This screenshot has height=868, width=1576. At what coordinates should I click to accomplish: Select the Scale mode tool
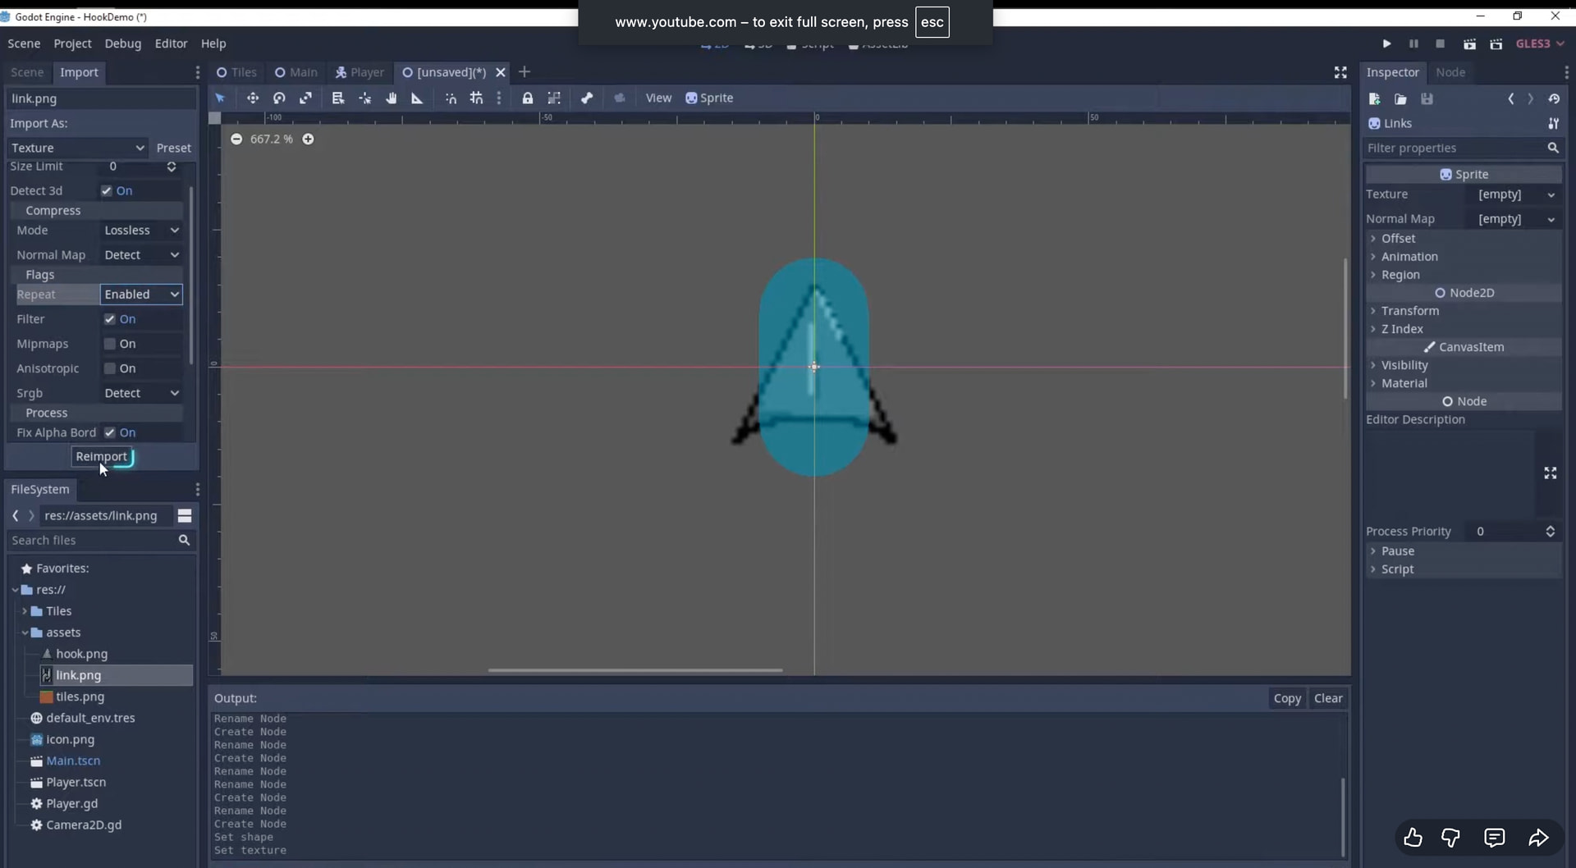(305, 98)
